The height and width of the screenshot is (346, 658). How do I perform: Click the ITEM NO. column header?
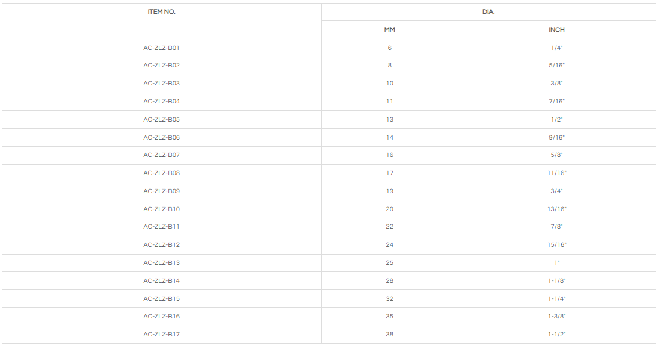click(161, 12)
